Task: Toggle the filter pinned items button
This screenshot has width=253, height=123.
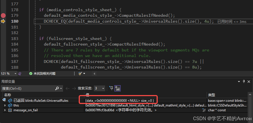Action: pos(111,88)
